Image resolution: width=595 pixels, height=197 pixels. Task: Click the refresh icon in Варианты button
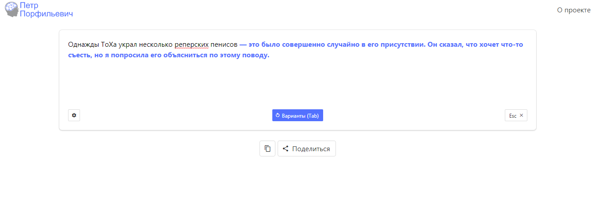tap(278, 115)
